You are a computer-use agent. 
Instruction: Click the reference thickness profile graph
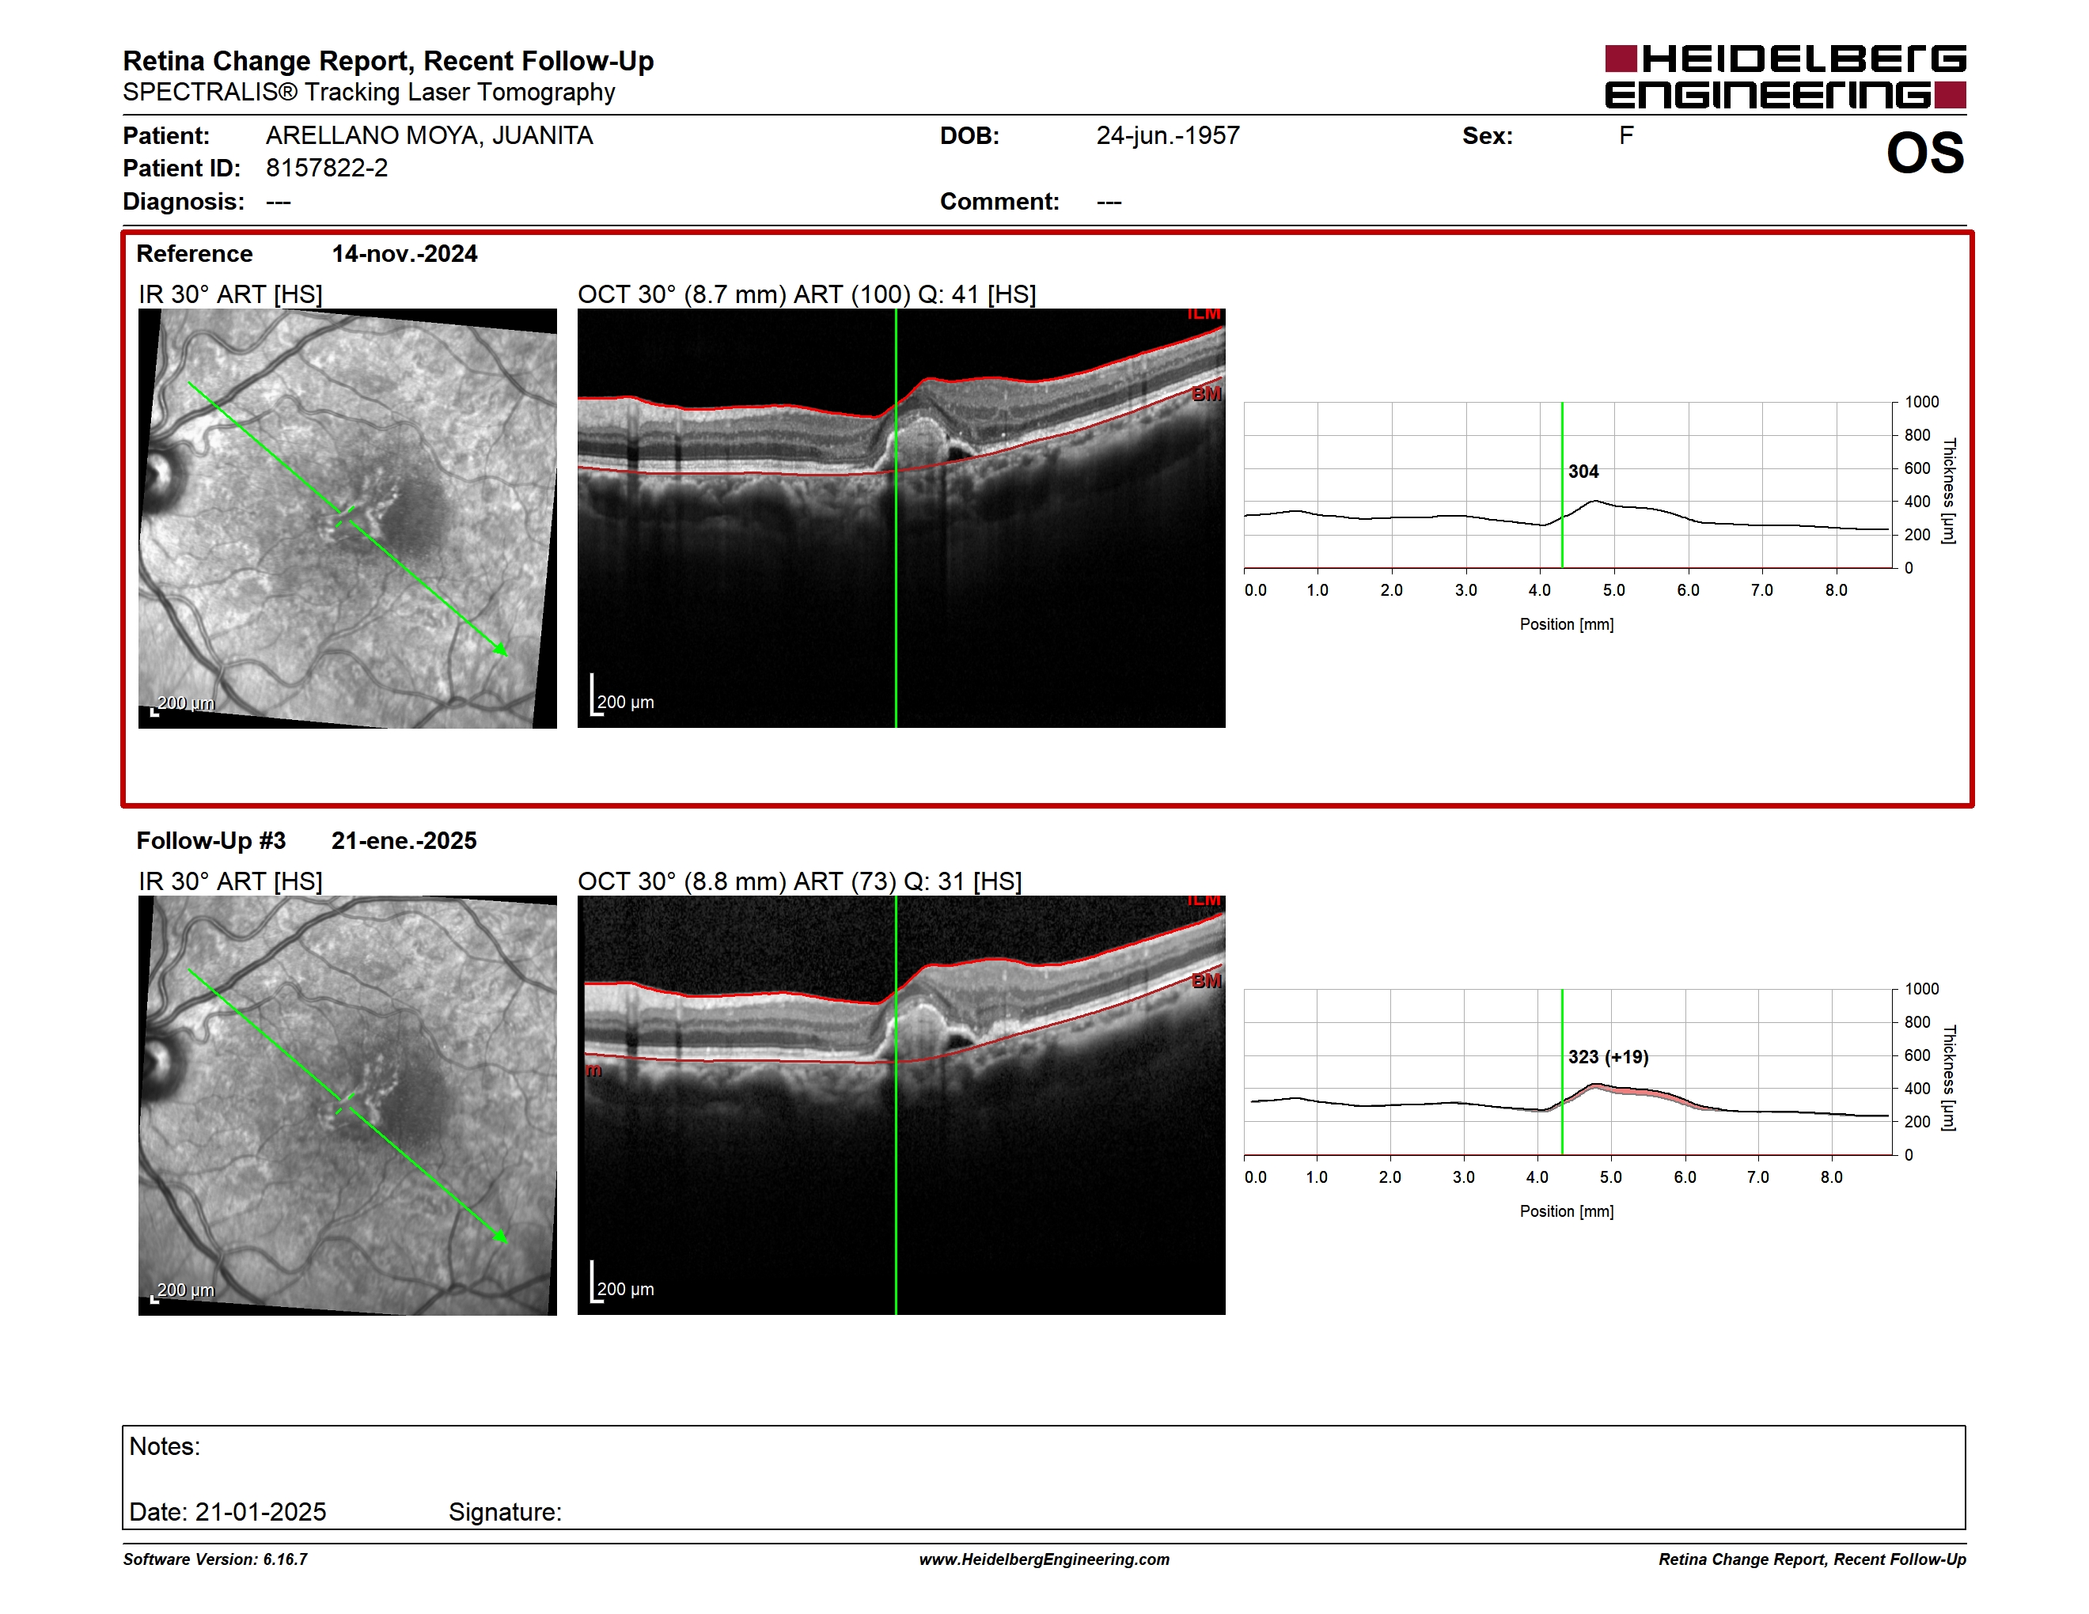(x=1568, y=486)
